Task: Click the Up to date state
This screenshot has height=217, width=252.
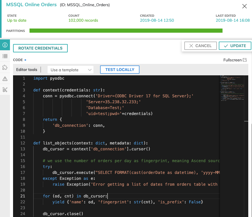Action: tap(17, 20)
